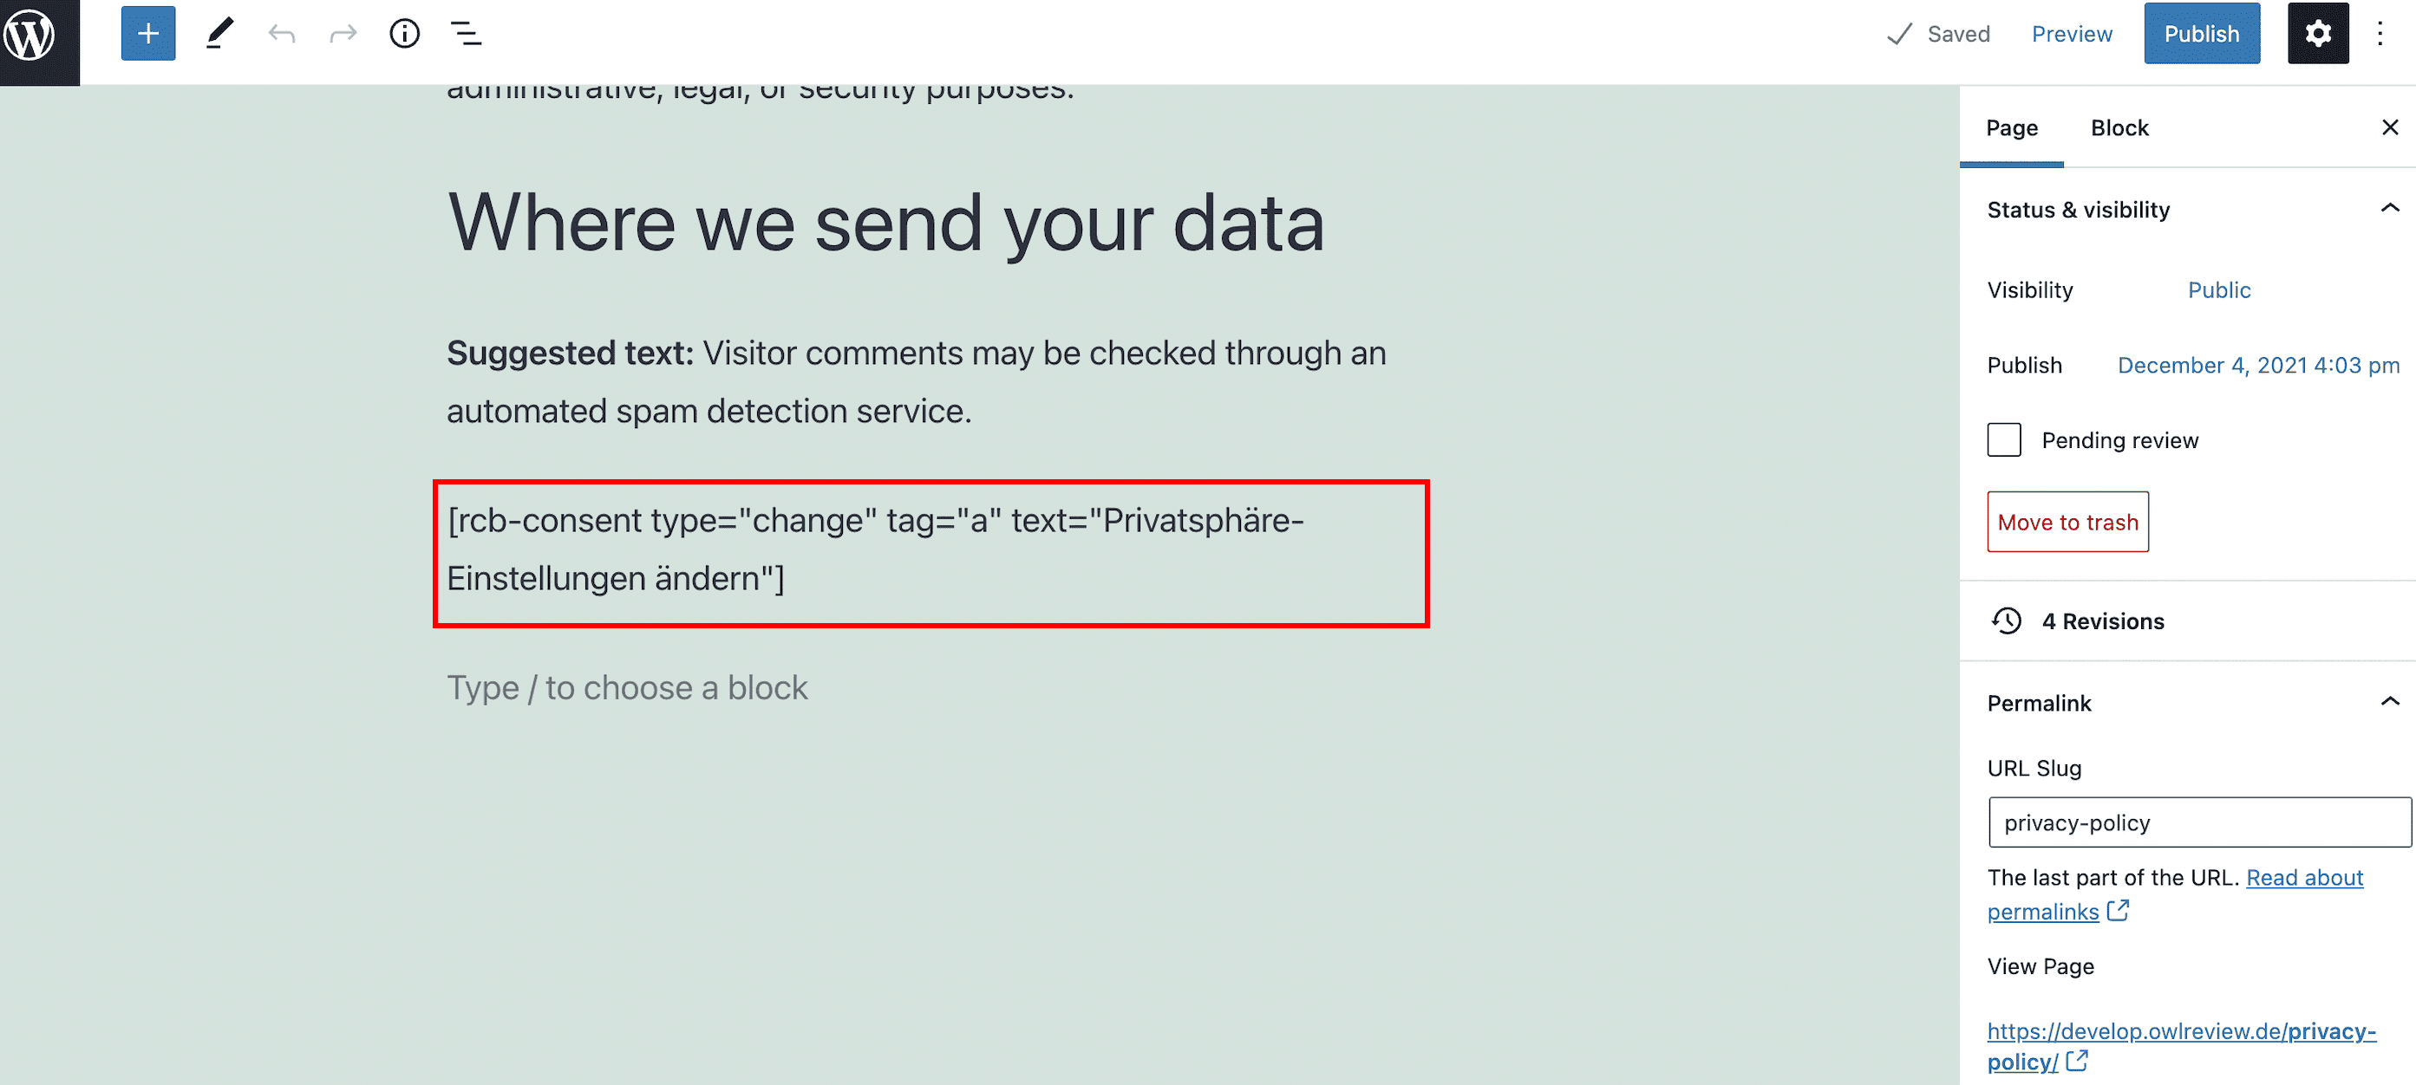
Task: Open the three-dot Options menu
Action: (x=2380, y=35)
